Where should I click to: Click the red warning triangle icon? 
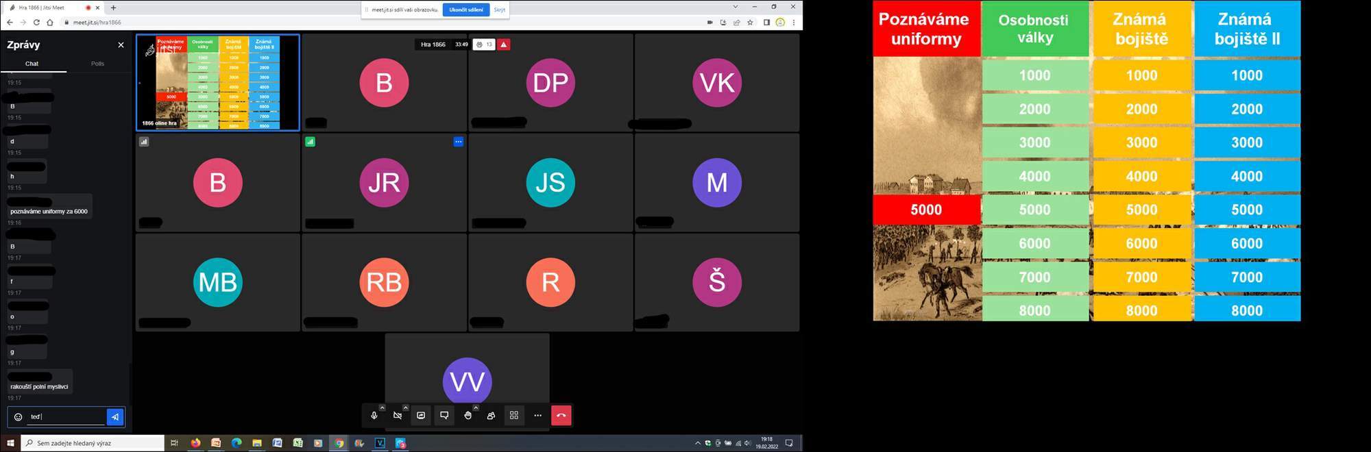pyautogui.click(x=504, y=45)
